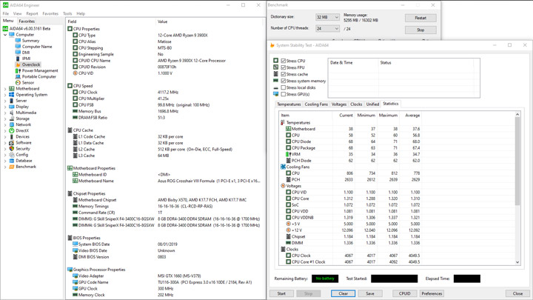Click the Database category icon
This screenshot has height=300, width=533.
point(12,161)
